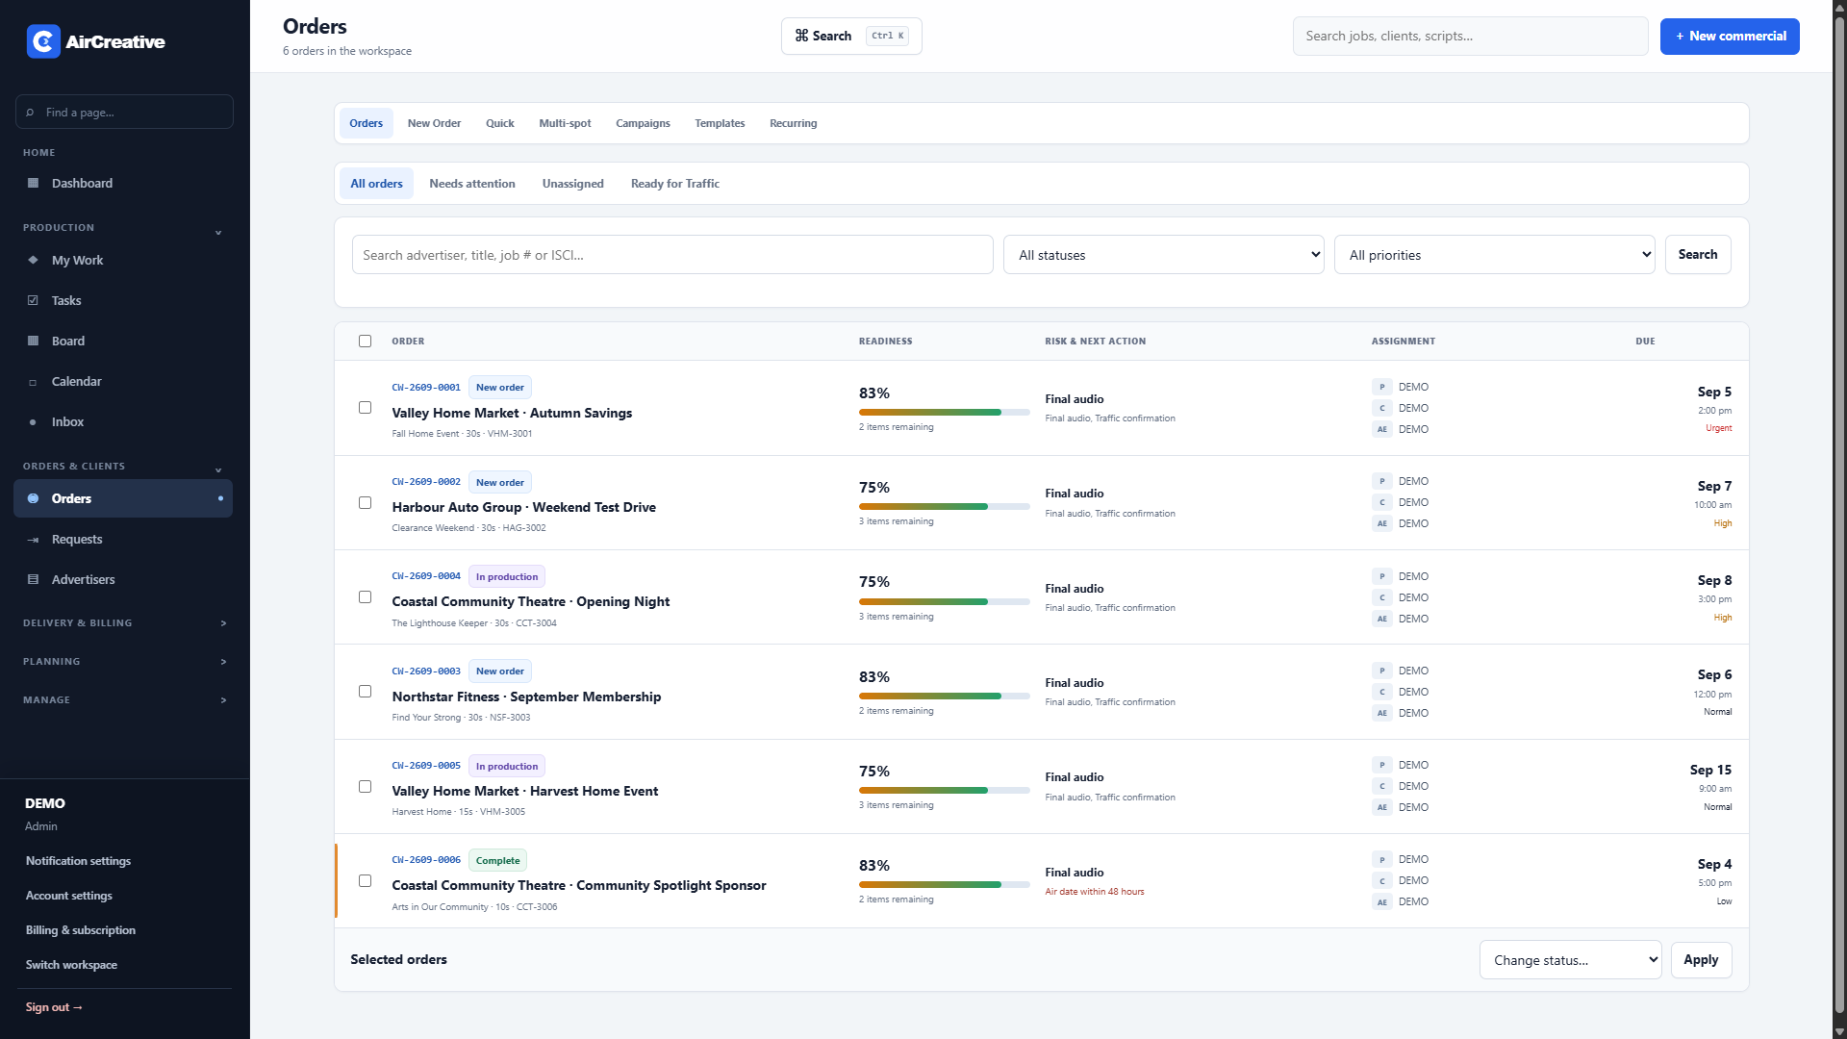1847x1039 pixels.
Task: Click the P role badge for CW-2609-0001
Action: point(1382,387)
